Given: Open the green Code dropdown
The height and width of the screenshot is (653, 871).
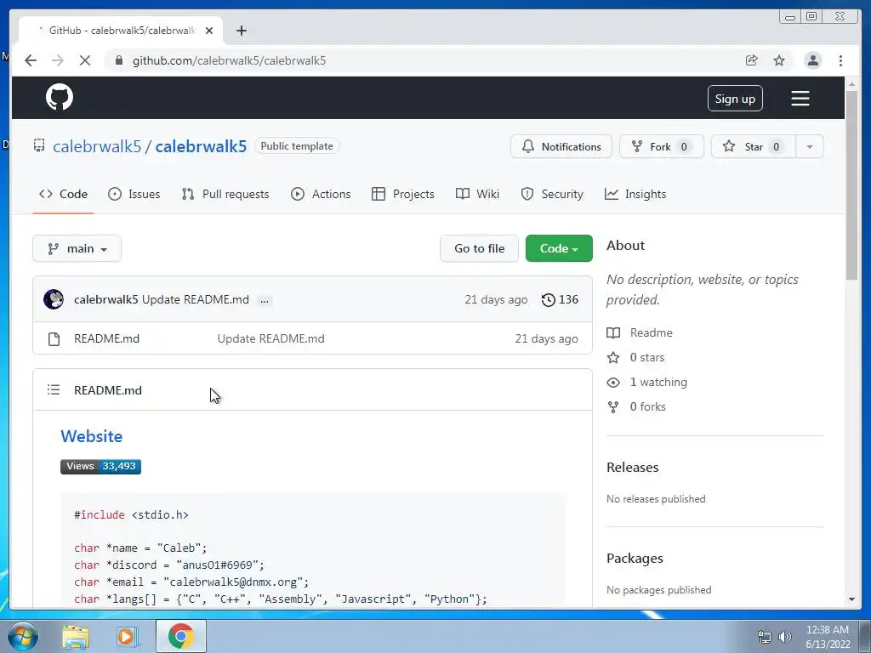Looking at the screenshot, I should [559, 249].
